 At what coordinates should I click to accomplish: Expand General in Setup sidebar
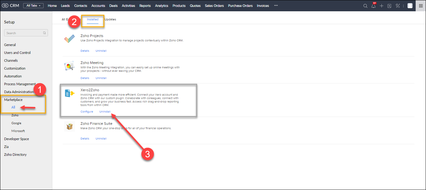coord(10,45)
